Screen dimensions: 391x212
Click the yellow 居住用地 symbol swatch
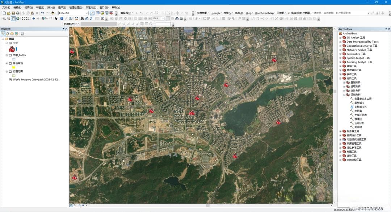[x=14, y=67]
